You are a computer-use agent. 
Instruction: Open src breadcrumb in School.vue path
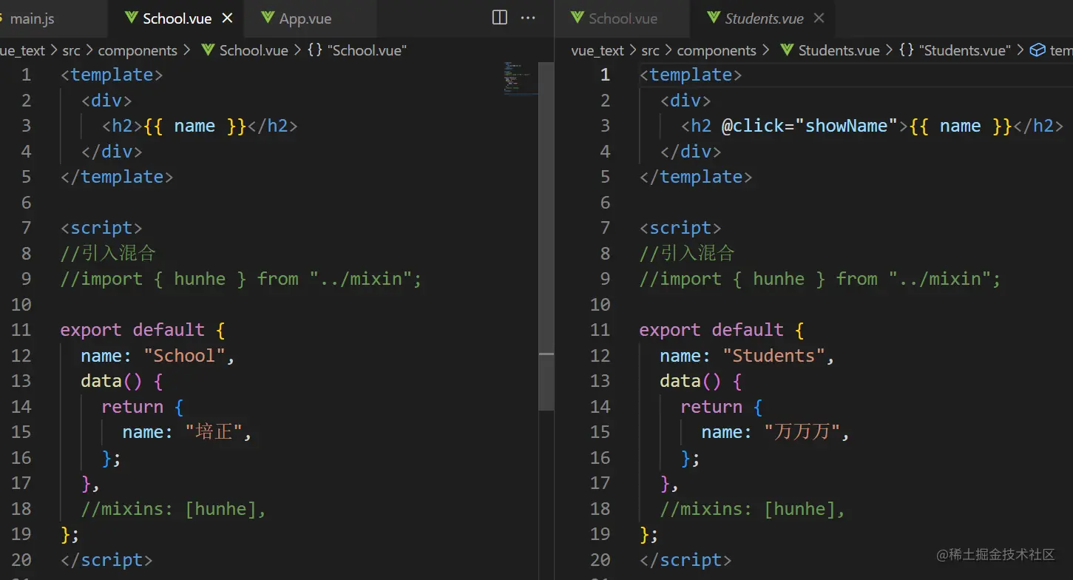[71, 50]
